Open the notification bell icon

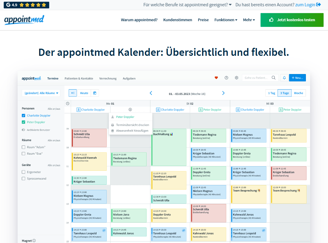pos(284,78)
